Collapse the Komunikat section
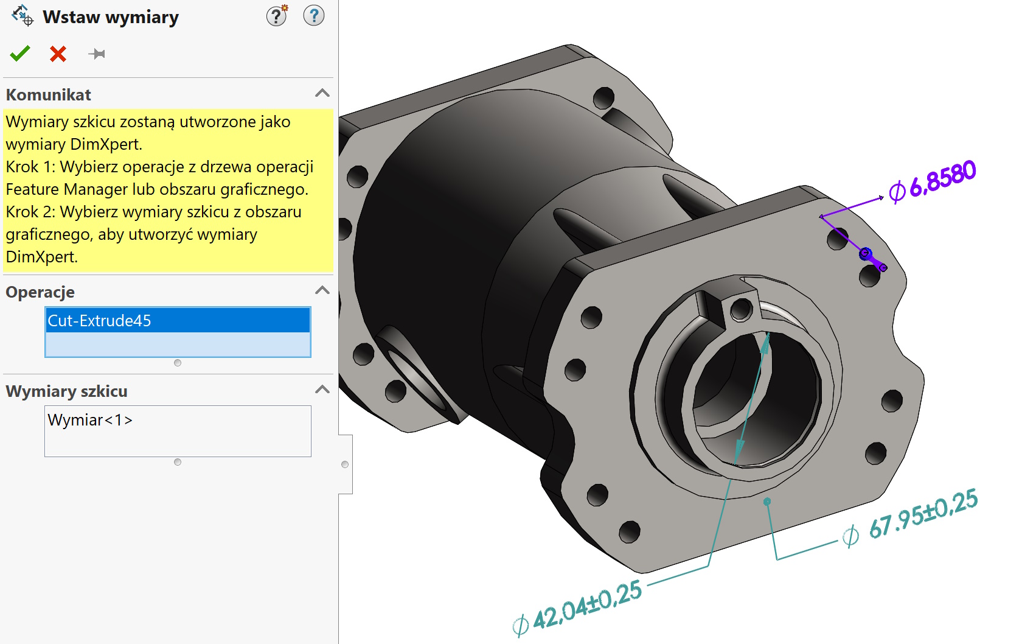Screen dimensions: 1036x644 (x=322, y=94)
